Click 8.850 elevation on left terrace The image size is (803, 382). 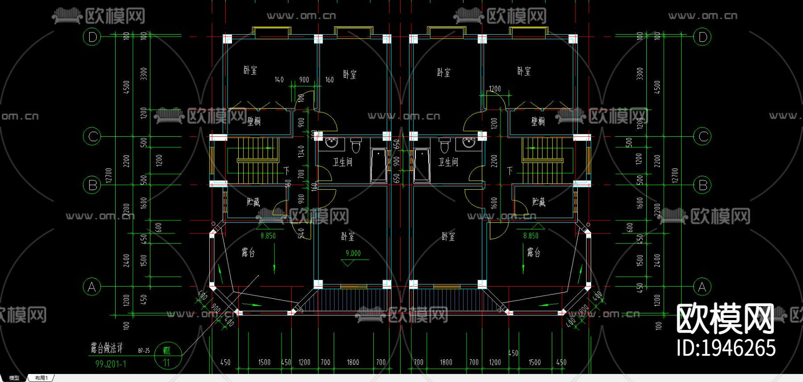click(x=268, y=236)
